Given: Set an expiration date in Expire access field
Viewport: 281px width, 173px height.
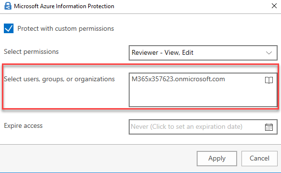Looking at the screenshot, I should pos(203,127).
